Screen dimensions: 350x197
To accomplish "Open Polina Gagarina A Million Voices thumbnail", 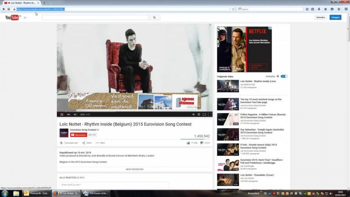I will (x=228, y=119).
